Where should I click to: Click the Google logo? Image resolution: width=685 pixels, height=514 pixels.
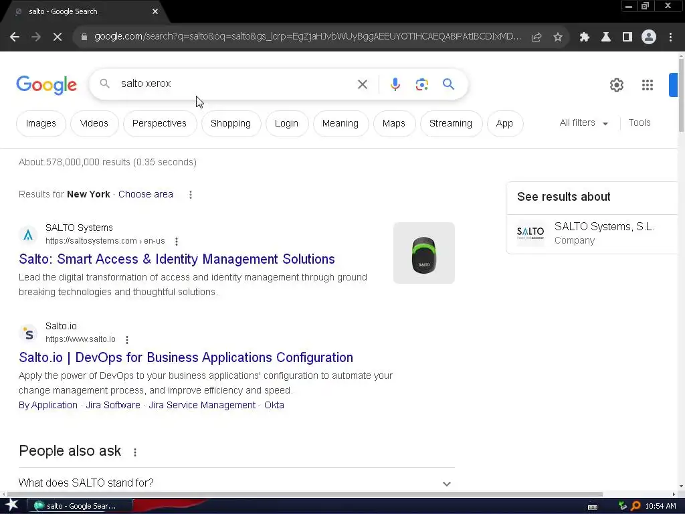[x=46, y=85]
